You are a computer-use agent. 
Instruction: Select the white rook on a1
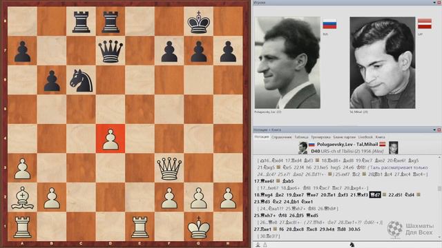click(x=22, y=227)
